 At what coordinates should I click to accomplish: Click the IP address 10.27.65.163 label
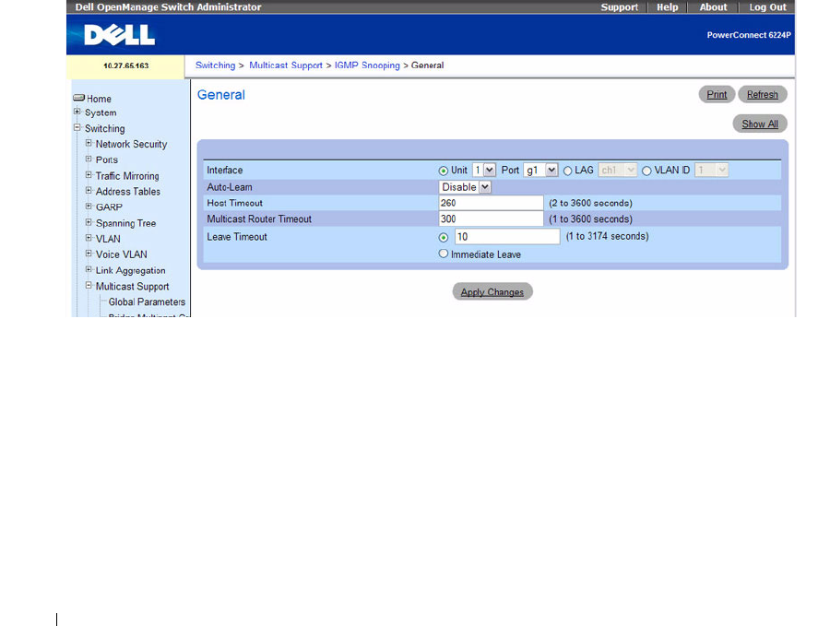(126, 65)
